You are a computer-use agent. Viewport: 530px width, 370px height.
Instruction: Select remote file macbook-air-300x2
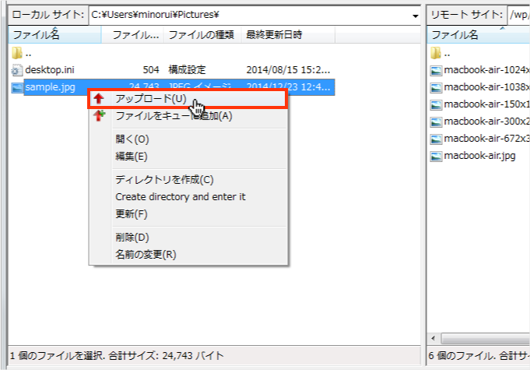click(x=486, y=122)
